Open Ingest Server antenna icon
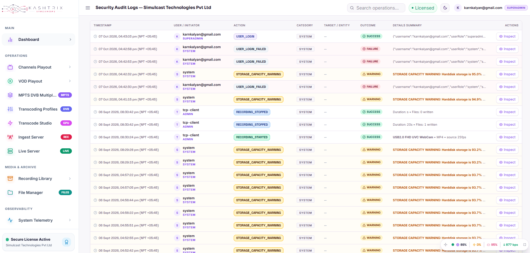The width and height of the screenshot is (530, 253). pos(10,137)
